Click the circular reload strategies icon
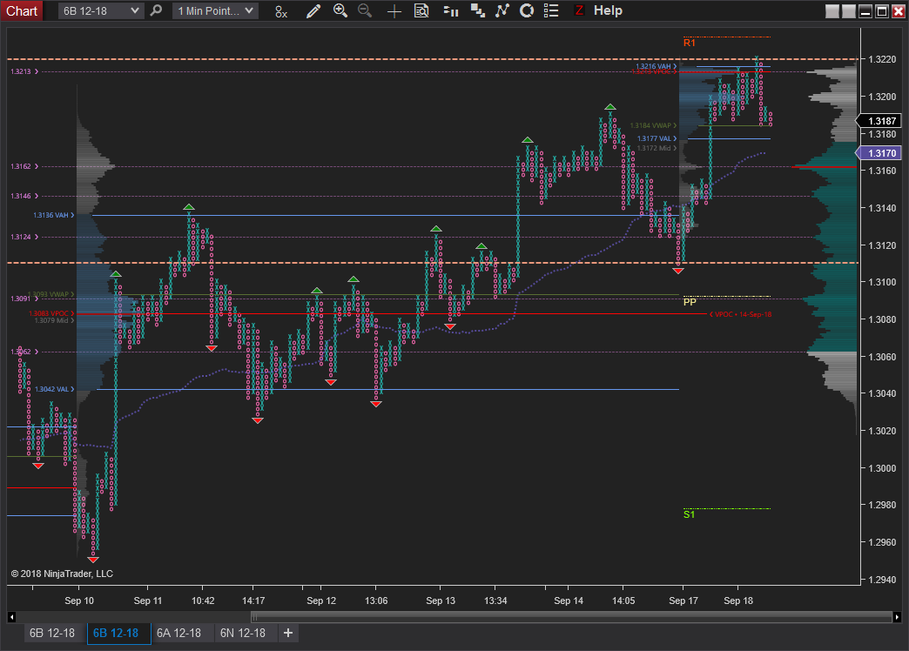The height and width of the screenshot is (651, 909). pos(527,11)
